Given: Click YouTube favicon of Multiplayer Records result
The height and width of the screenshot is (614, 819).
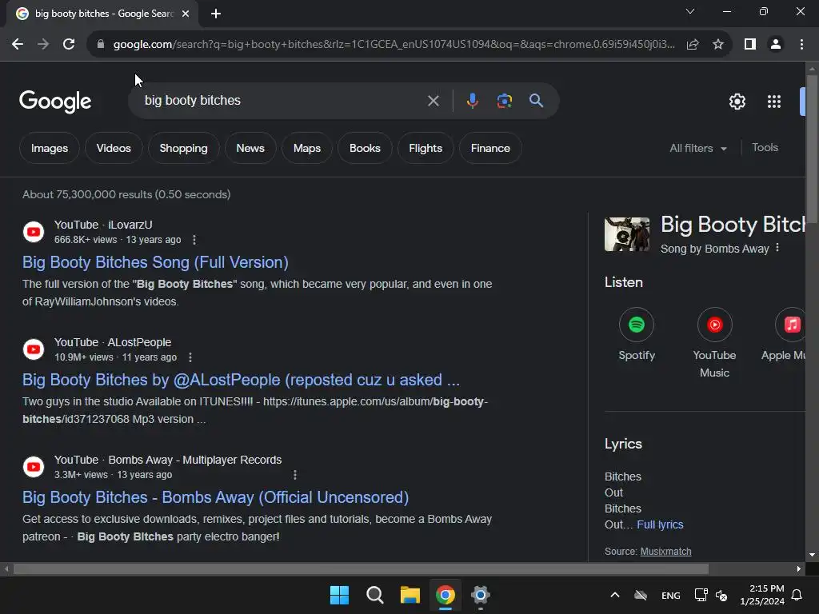Looking at the screenshot, I should (34, 467).
